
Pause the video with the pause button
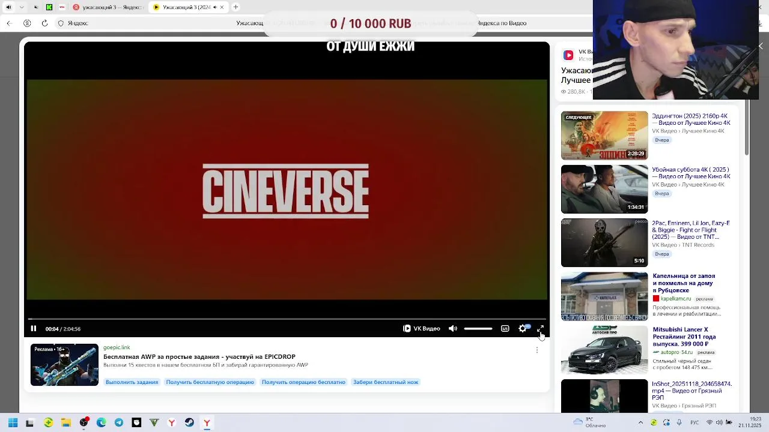point(34,329)
